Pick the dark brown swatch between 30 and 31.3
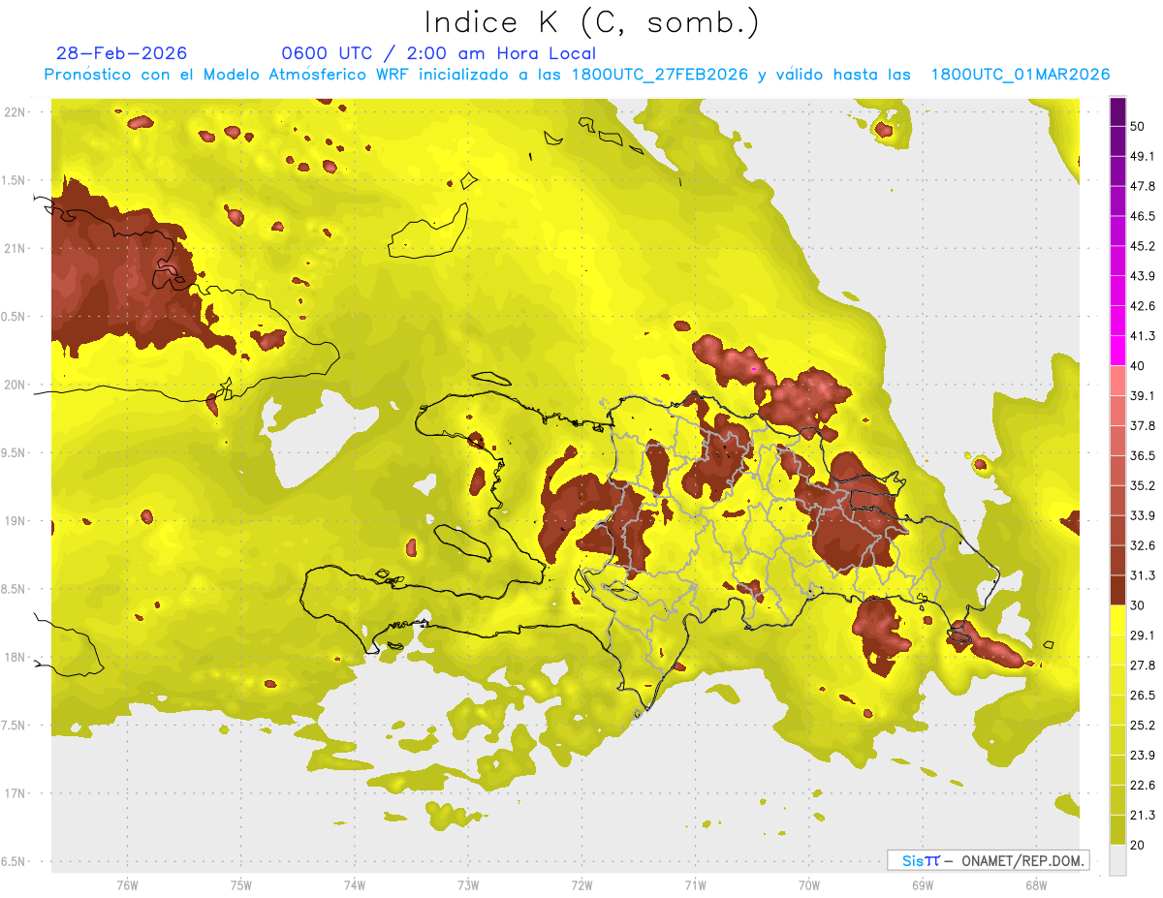1163x898 pixels. [x=1117, y=590]
